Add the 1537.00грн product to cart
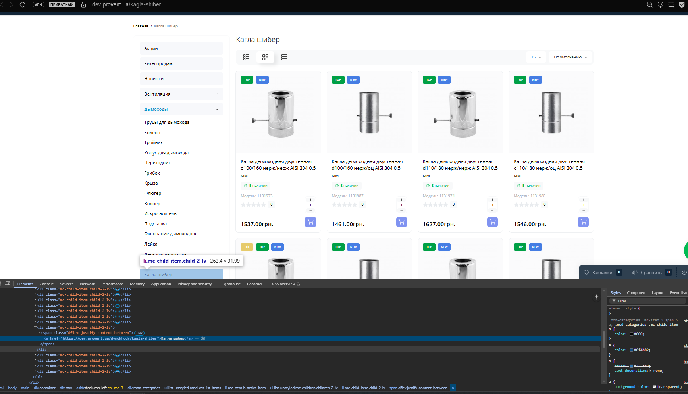688x394 pixels. (x=310, y=222)
